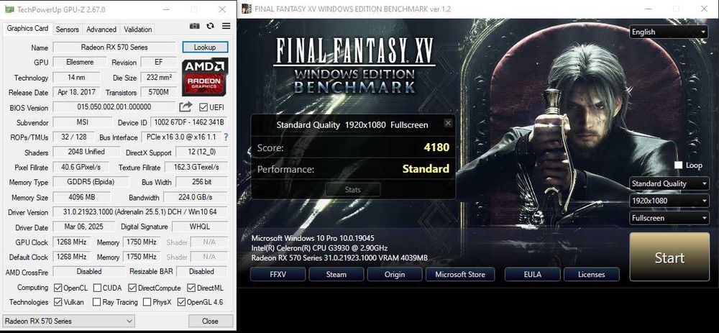Switch to the Validation tab

[137, 29]
